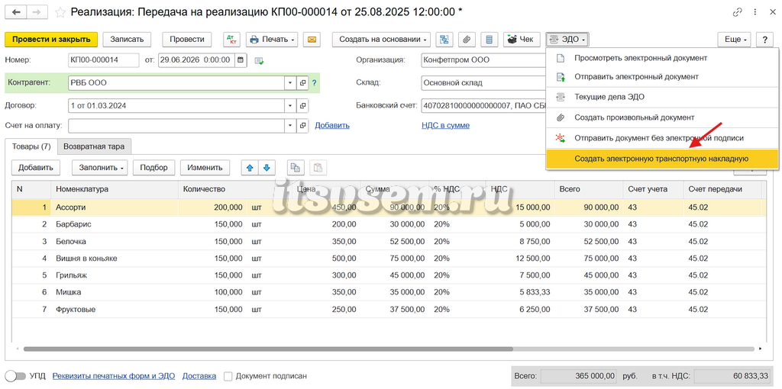Expand the Контрагент dropdown arrow
The image size is (782, 389).
tap(290, 83)
